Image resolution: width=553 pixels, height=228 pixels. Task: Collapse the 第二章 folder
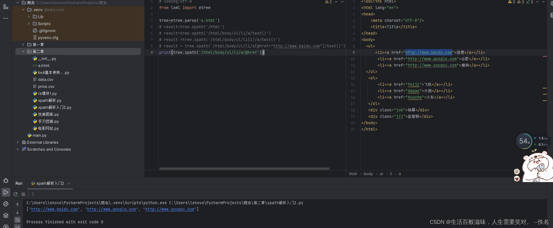23,51
